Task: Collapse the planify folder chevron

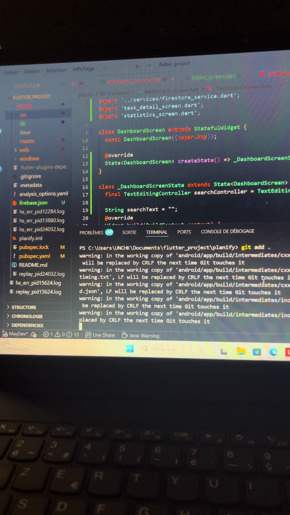Action: [13, 106]
